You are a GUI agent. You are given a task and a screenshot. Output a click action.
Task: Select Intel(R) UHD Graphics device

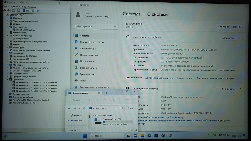click(x=25, y=30)
